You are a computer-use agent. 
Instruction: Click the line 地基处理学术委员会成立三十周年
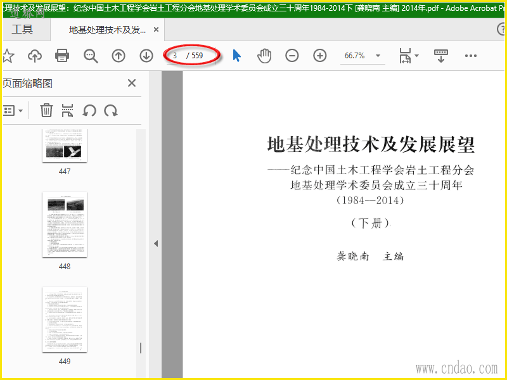(376, 185)
